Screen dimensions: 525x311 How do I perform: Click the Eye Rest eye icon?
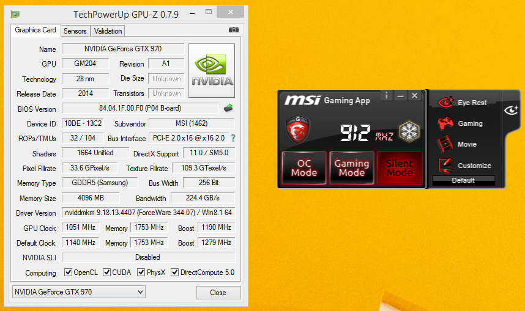click(x=445, y=102)
